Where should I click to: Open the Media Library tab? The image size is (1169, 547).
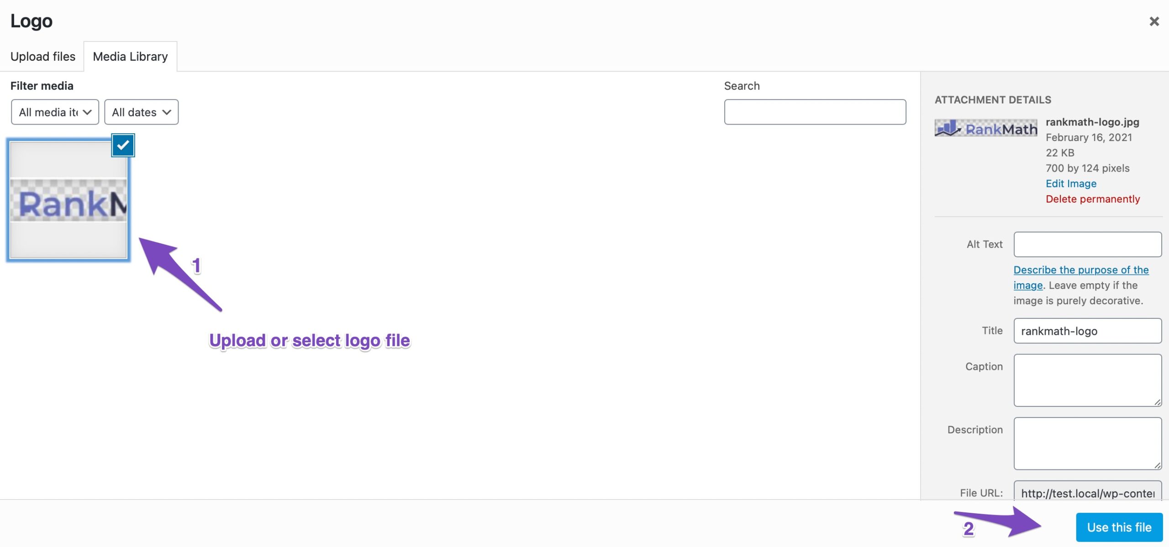[x=130, y=57]
